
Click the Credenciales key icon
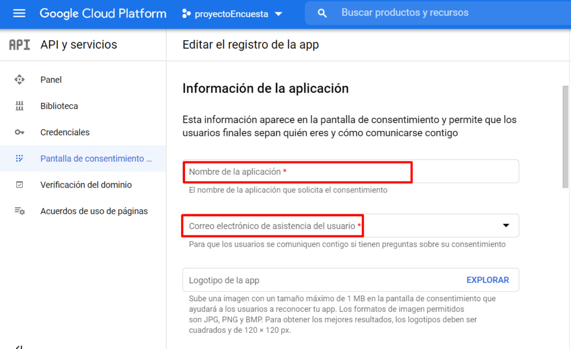click(x=20, y=132)
